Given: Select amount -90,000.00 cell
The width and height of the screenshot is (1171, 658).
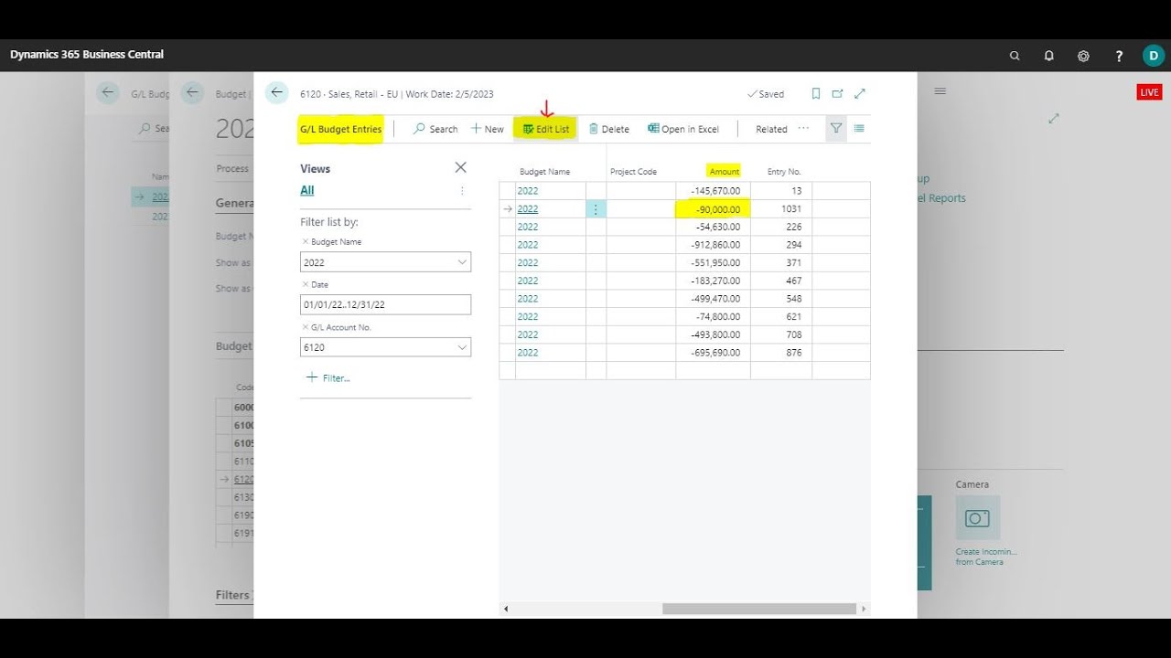Looking at the screenshot, I should [x=713, y=209].
